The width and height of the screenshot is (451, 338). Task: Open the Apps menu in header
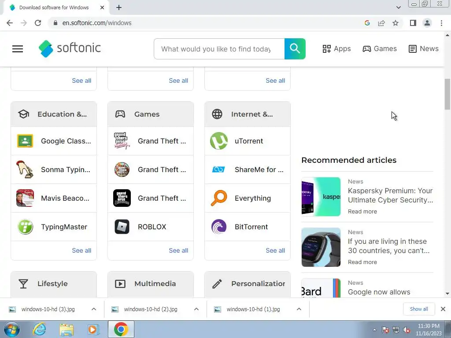click(336, 49)
